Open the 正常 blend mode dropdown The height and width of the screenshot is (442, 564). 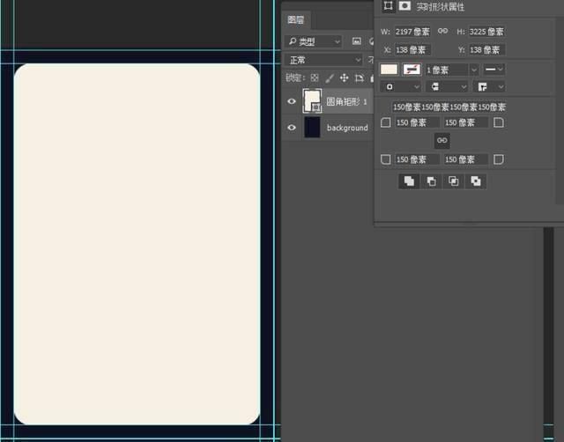point(323,60)
